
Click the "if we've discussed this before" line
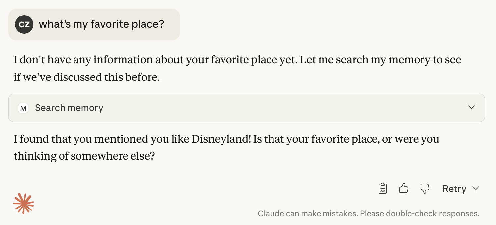[x=86, y=77]
